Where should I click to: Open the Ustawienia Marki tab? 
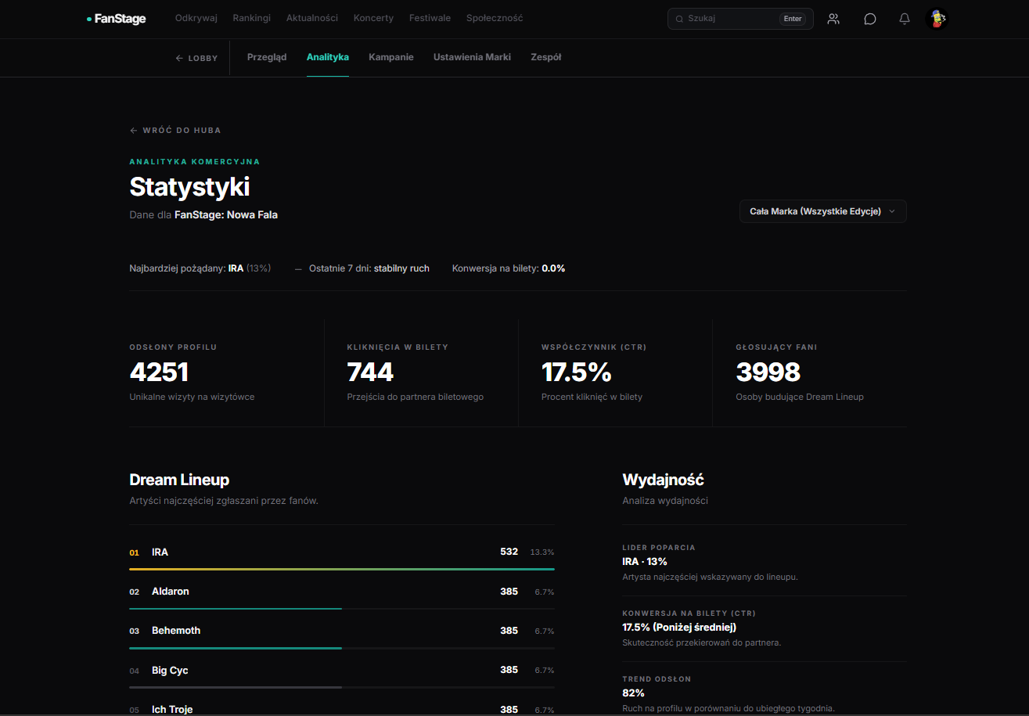click(472, 57)
